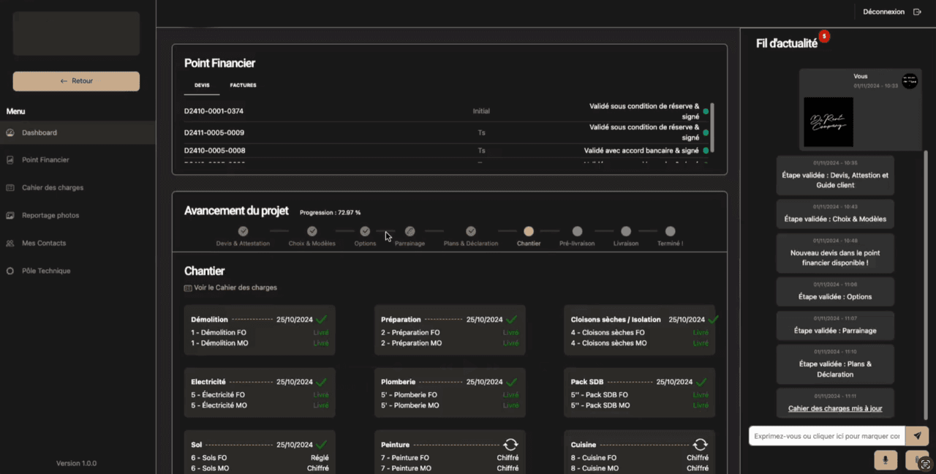Viewport: 936px width, 474px height.
Task: Click the Démolition green checkmark
Action: (321, 319)
